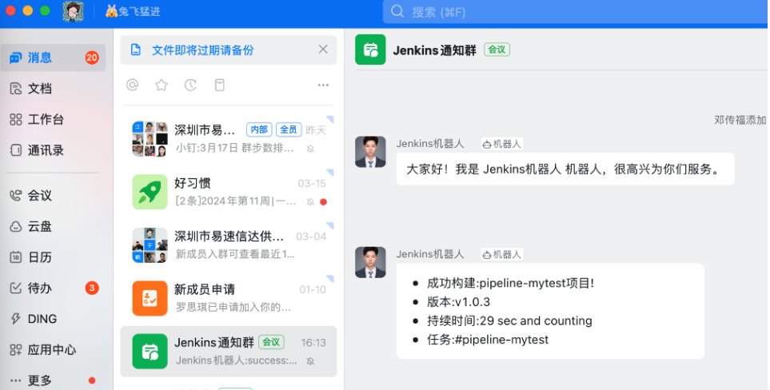Open the chat list more options ellipsis
This screenshot has width=770, height=390.
pos(323,86)
